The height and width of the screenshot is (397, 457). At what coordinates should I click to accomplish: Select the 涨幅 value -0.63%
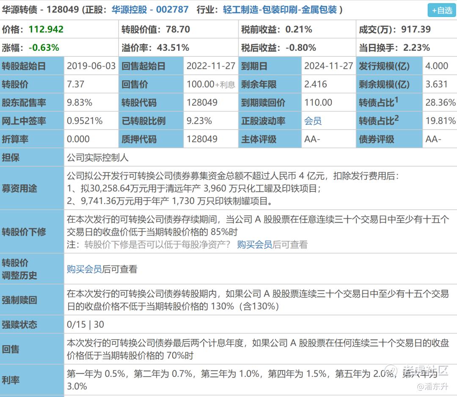click(x=44, y=47)
